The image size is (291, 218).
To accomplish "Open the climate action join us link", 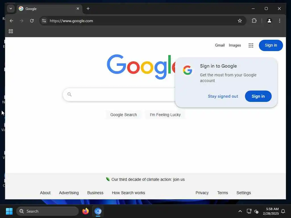I will click(x=148, y=179).
